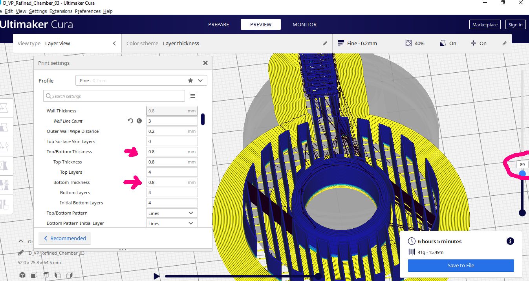Click the infill density icon showing 40%
Image resolution: width=529 pixels, height=281 pixels.
pos(408,43)
